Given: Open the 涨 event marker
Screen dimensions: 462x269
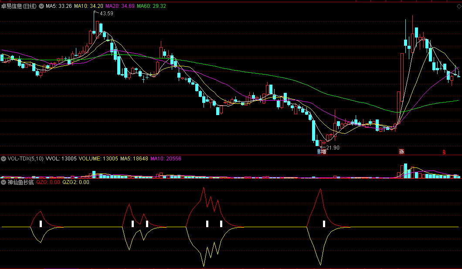Looking at the screenshot, I should 401,151.
